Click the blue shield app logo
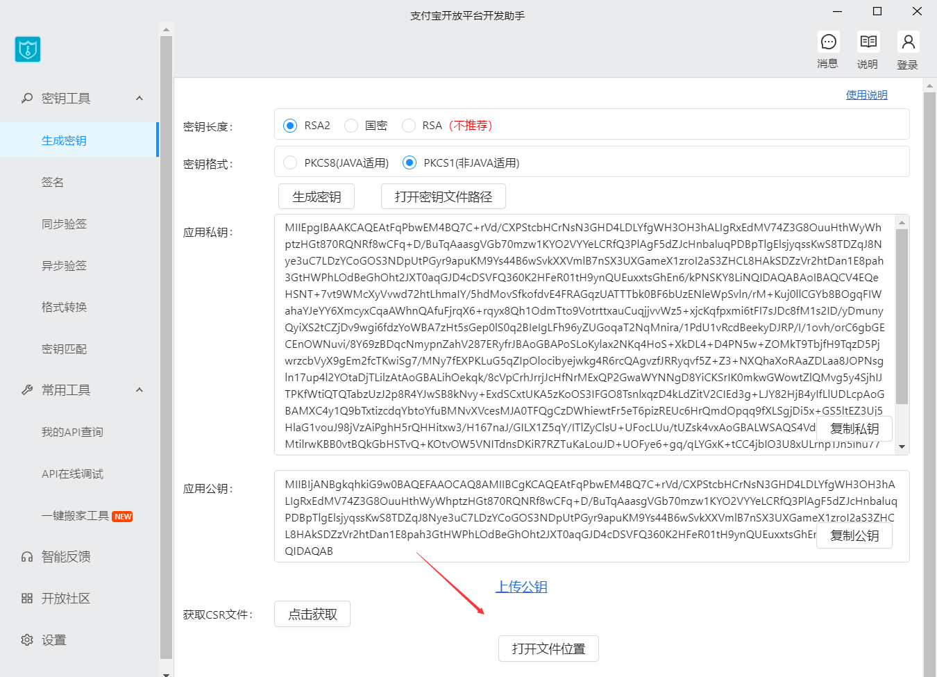This screenshot has width=937, height=677. point(28,49)
